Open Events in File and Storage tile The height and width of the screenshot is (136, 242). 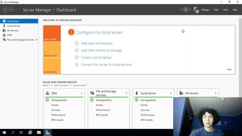point(99,105)
